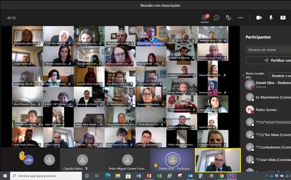Open the Windows Start menu
291x180 pixels.
tap(5, 176)
